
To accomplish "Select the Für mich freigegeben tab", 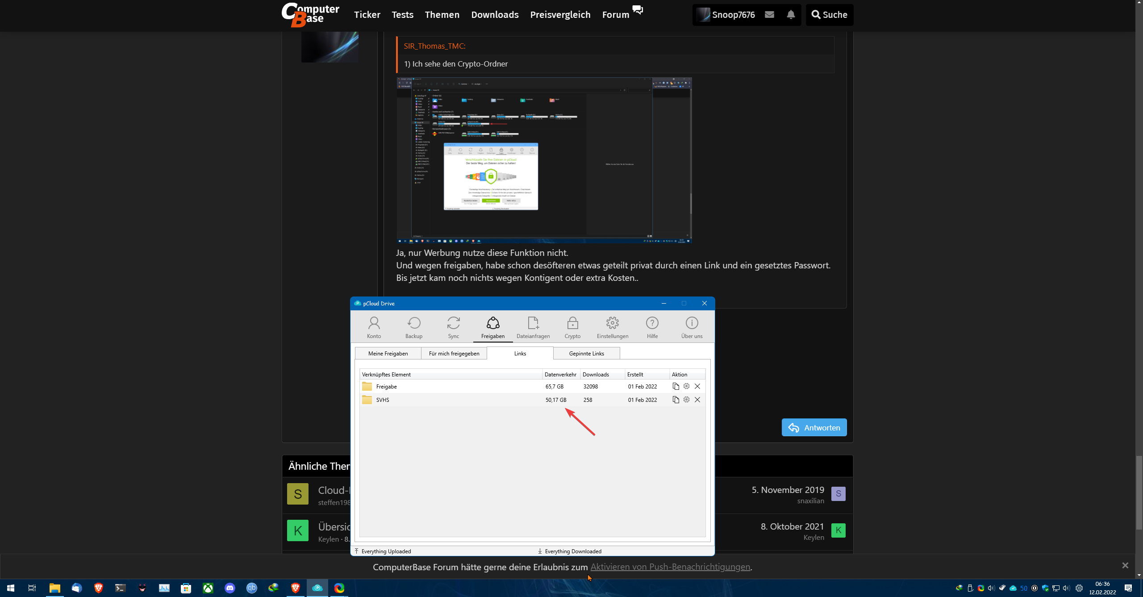I will (x=454, y=353).
